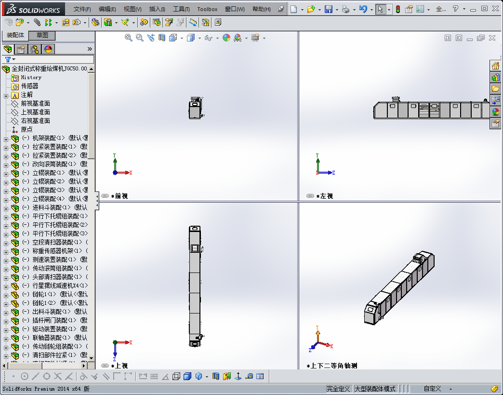Click the Show Hidden Components icon
The width and height of the screenshot is (503, 395).
(x=95, y=22)
